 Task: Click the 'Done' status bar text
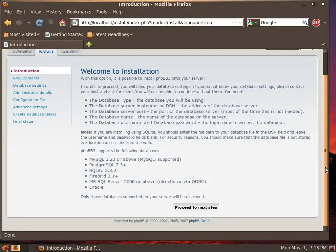pos(10,235)
